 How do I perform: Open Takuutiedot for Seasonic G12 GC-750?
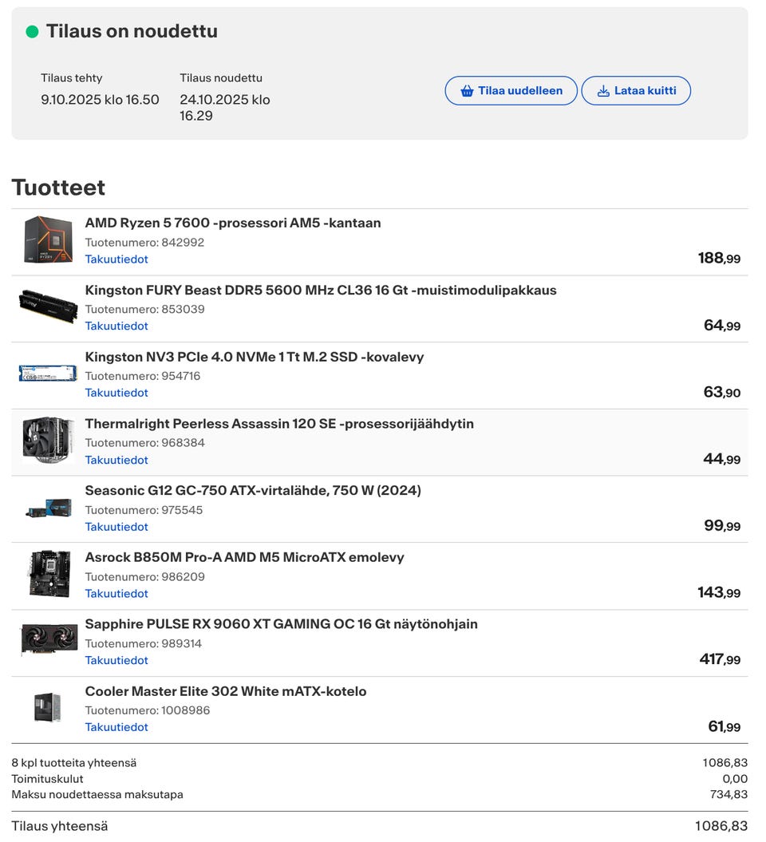point(116,527)
